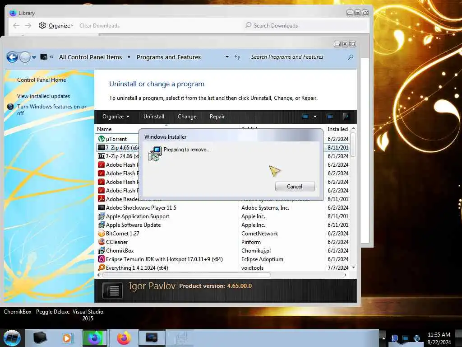Open View installed updates link
The height and width of the screenshot is (347, 462).
[x=44, y=96]
